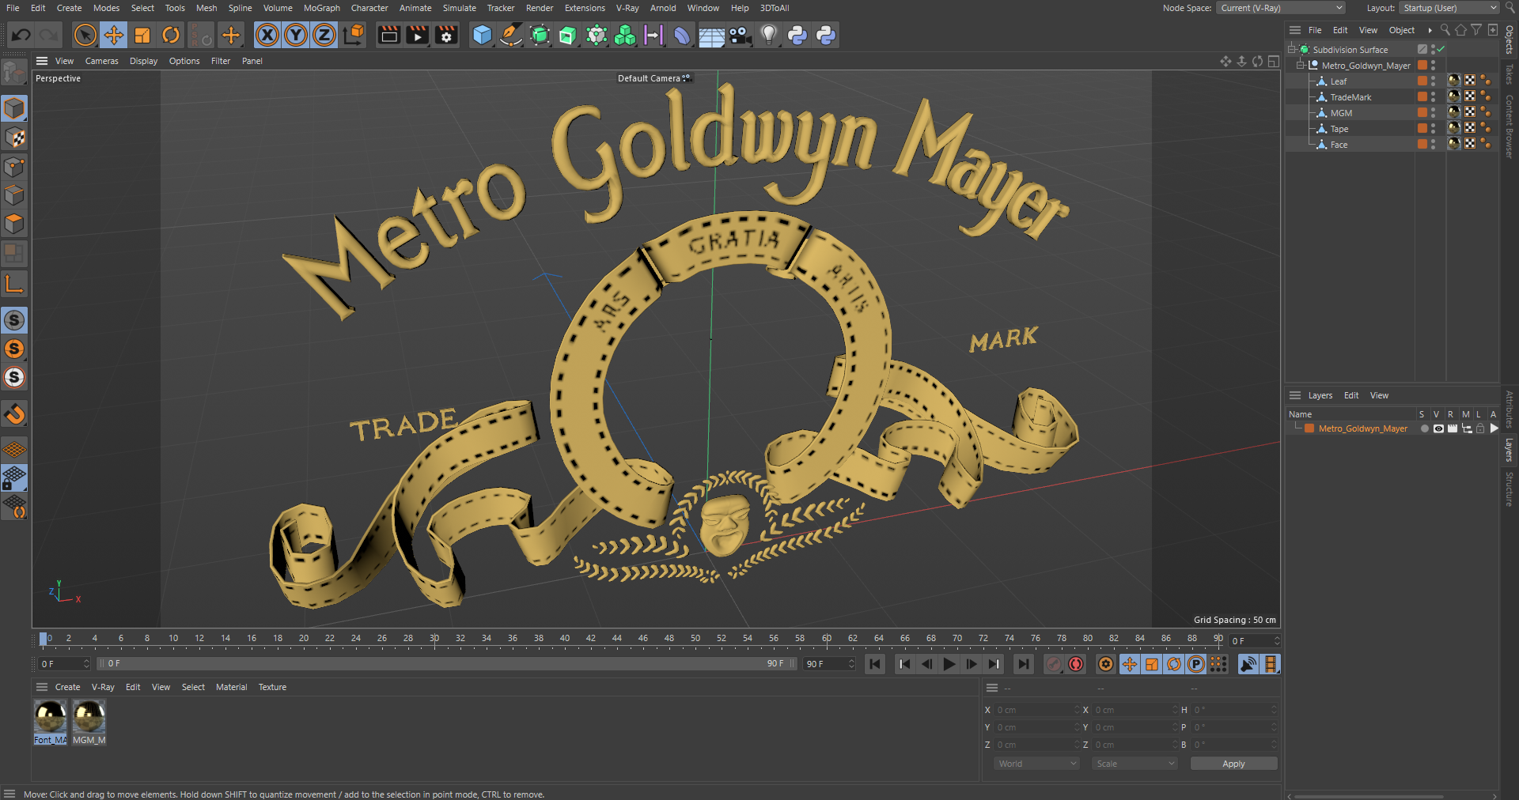Open Layout dropdown Startup (User)
Screen dimensions: 1519x800
point(1449,8)
